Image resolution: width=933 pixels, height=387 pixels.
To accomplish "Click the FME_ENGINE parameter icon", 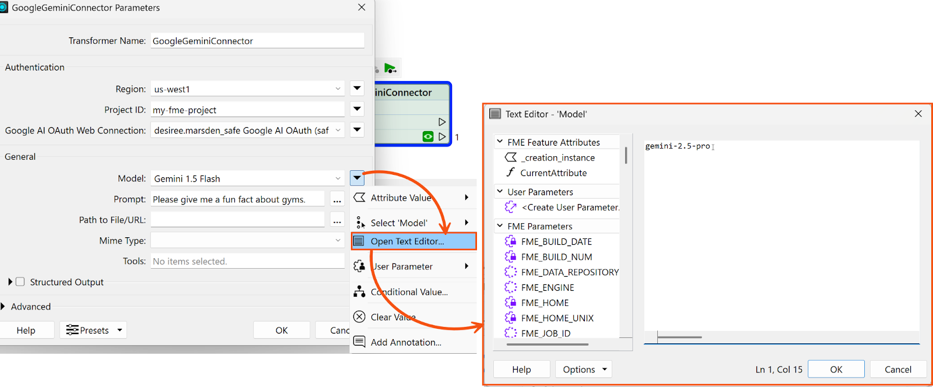I will pos(511,287).
